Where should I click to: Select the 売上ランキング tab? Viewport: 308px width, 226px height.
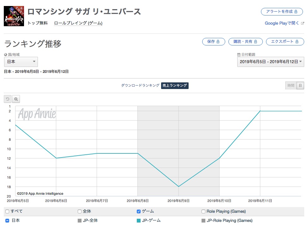click(175, 86)
